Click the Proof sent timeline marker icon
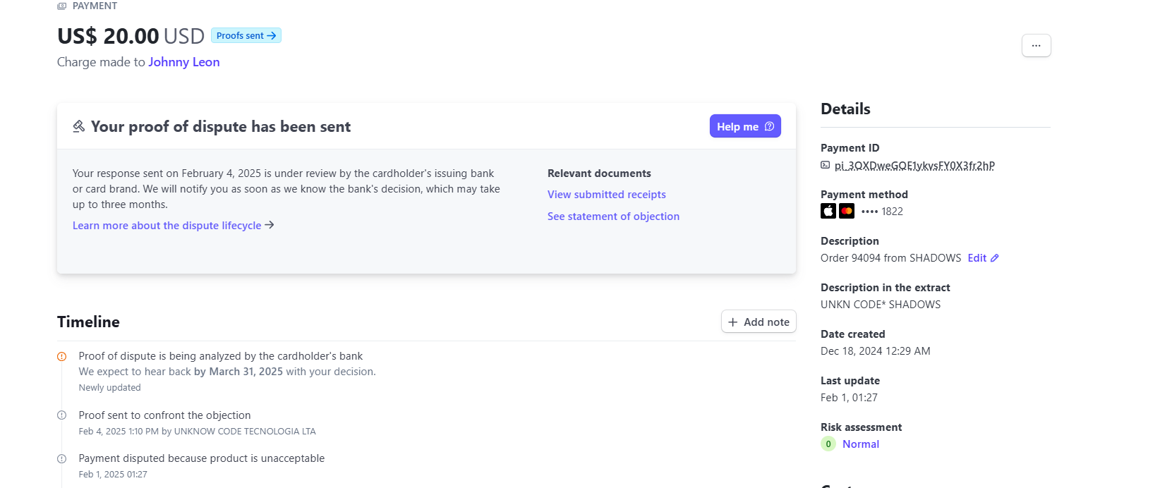Viewport: 1172px width, 488px height. (x=61, y=415)
